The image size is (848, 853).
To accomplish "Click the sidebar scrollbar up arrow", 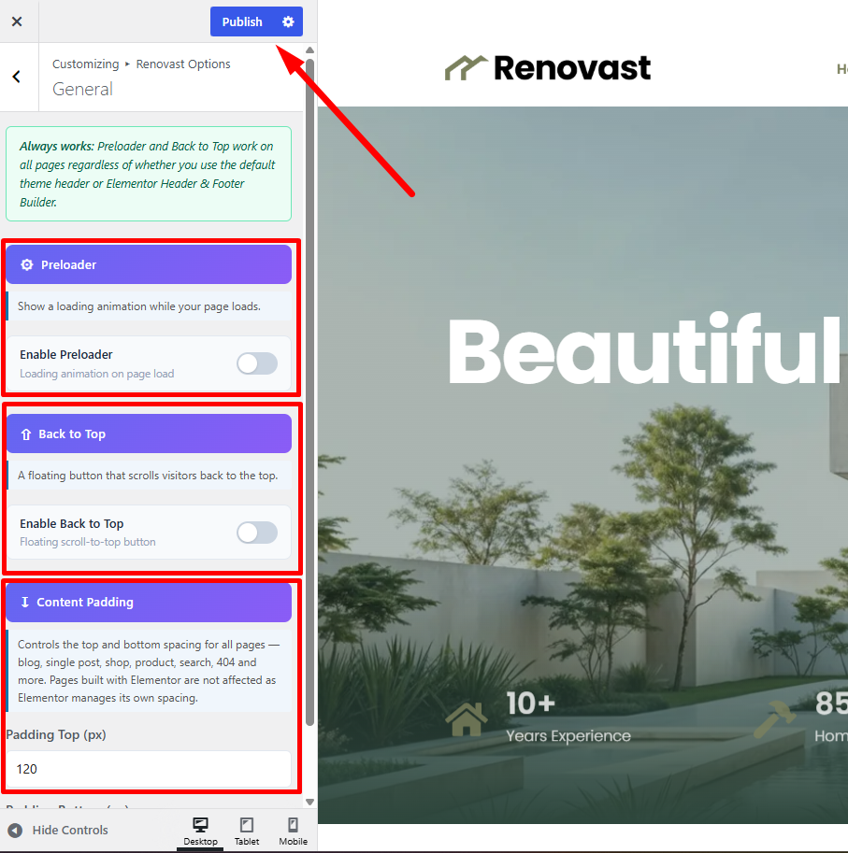I will coord(309,50).
